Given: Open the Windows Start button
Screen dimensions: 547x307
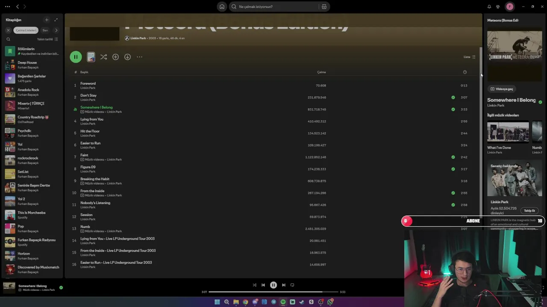Looking at the screenshot, I should (x=217, y=302).
